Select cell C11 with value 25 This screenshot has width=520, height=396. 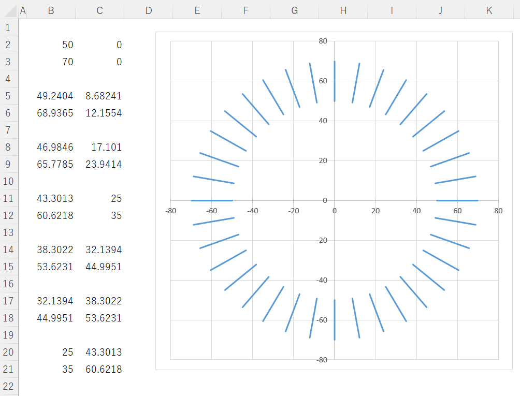coord(99,198)
